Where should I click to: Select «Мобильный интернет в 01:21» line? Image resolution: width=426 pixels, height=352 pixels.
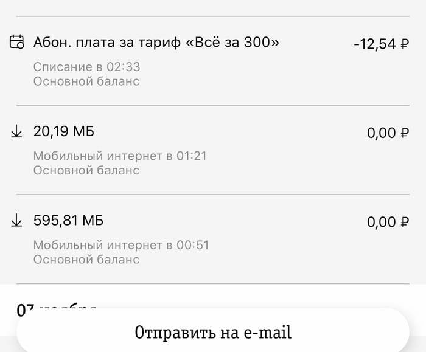click(120, 156)
